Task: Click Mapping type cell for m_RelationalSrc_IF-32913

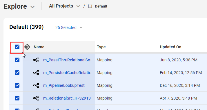Action: point(105,98)
